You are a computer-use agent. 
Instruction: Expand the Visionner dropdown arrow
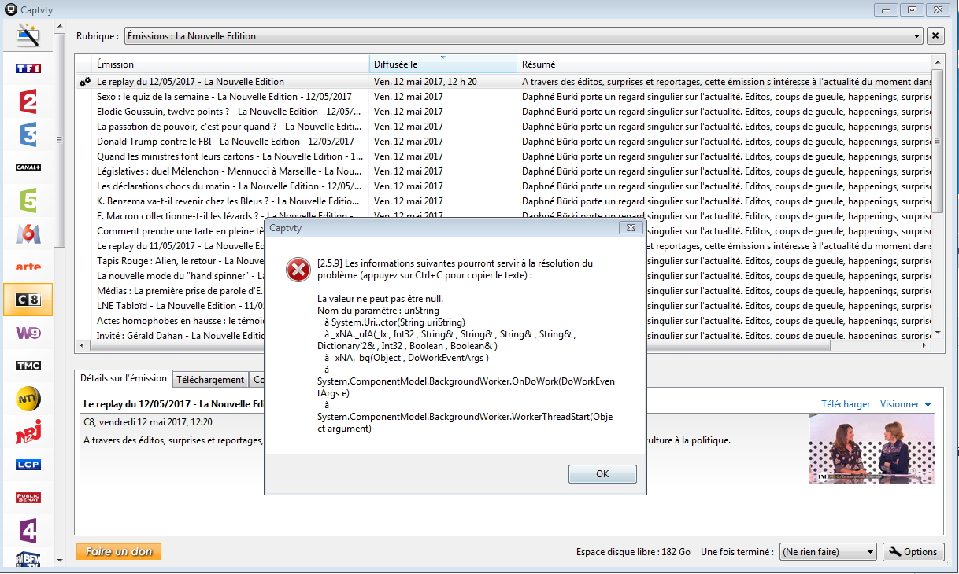coord(928,404)
